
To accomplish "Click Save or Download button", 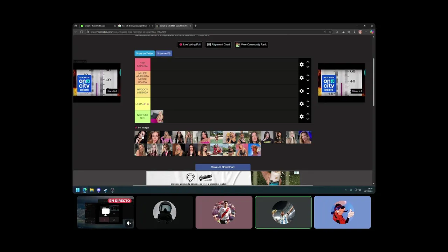I will point(223,167).
